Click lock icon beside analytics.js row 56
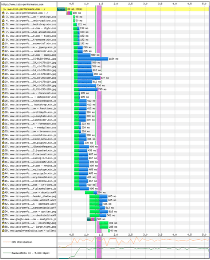The width and height of the screenshot is (210, 260). tap(3, 219)
